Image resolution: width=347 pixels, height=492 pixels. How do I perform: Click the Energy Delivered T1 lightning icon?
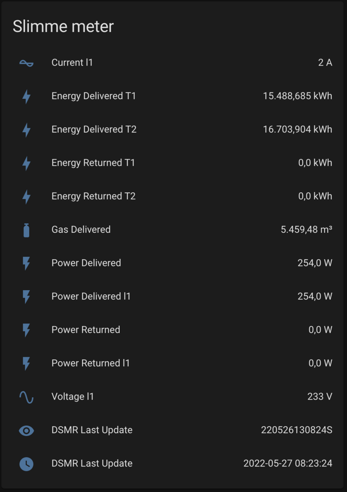(26, 96)
